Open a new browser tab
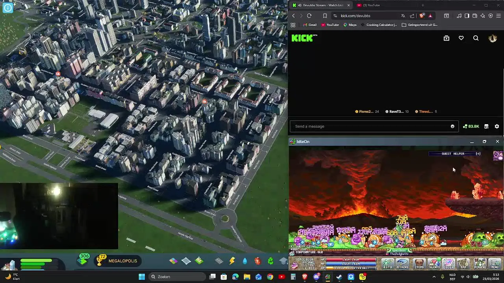Image resolution: width=504 pixels, height=283 pixels. pyautogui.click(x=422, y=5)
